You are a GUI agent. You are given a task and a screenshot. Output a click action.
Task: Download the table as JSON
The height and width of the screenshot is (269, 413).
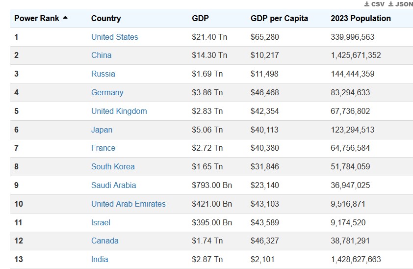pyautogui.click(x=400, y=4)
